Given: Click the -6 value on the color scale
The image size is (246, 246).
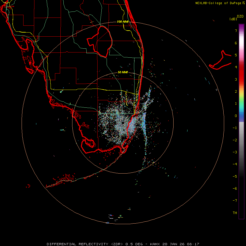Looking at the screenshot, I should 235,189.
